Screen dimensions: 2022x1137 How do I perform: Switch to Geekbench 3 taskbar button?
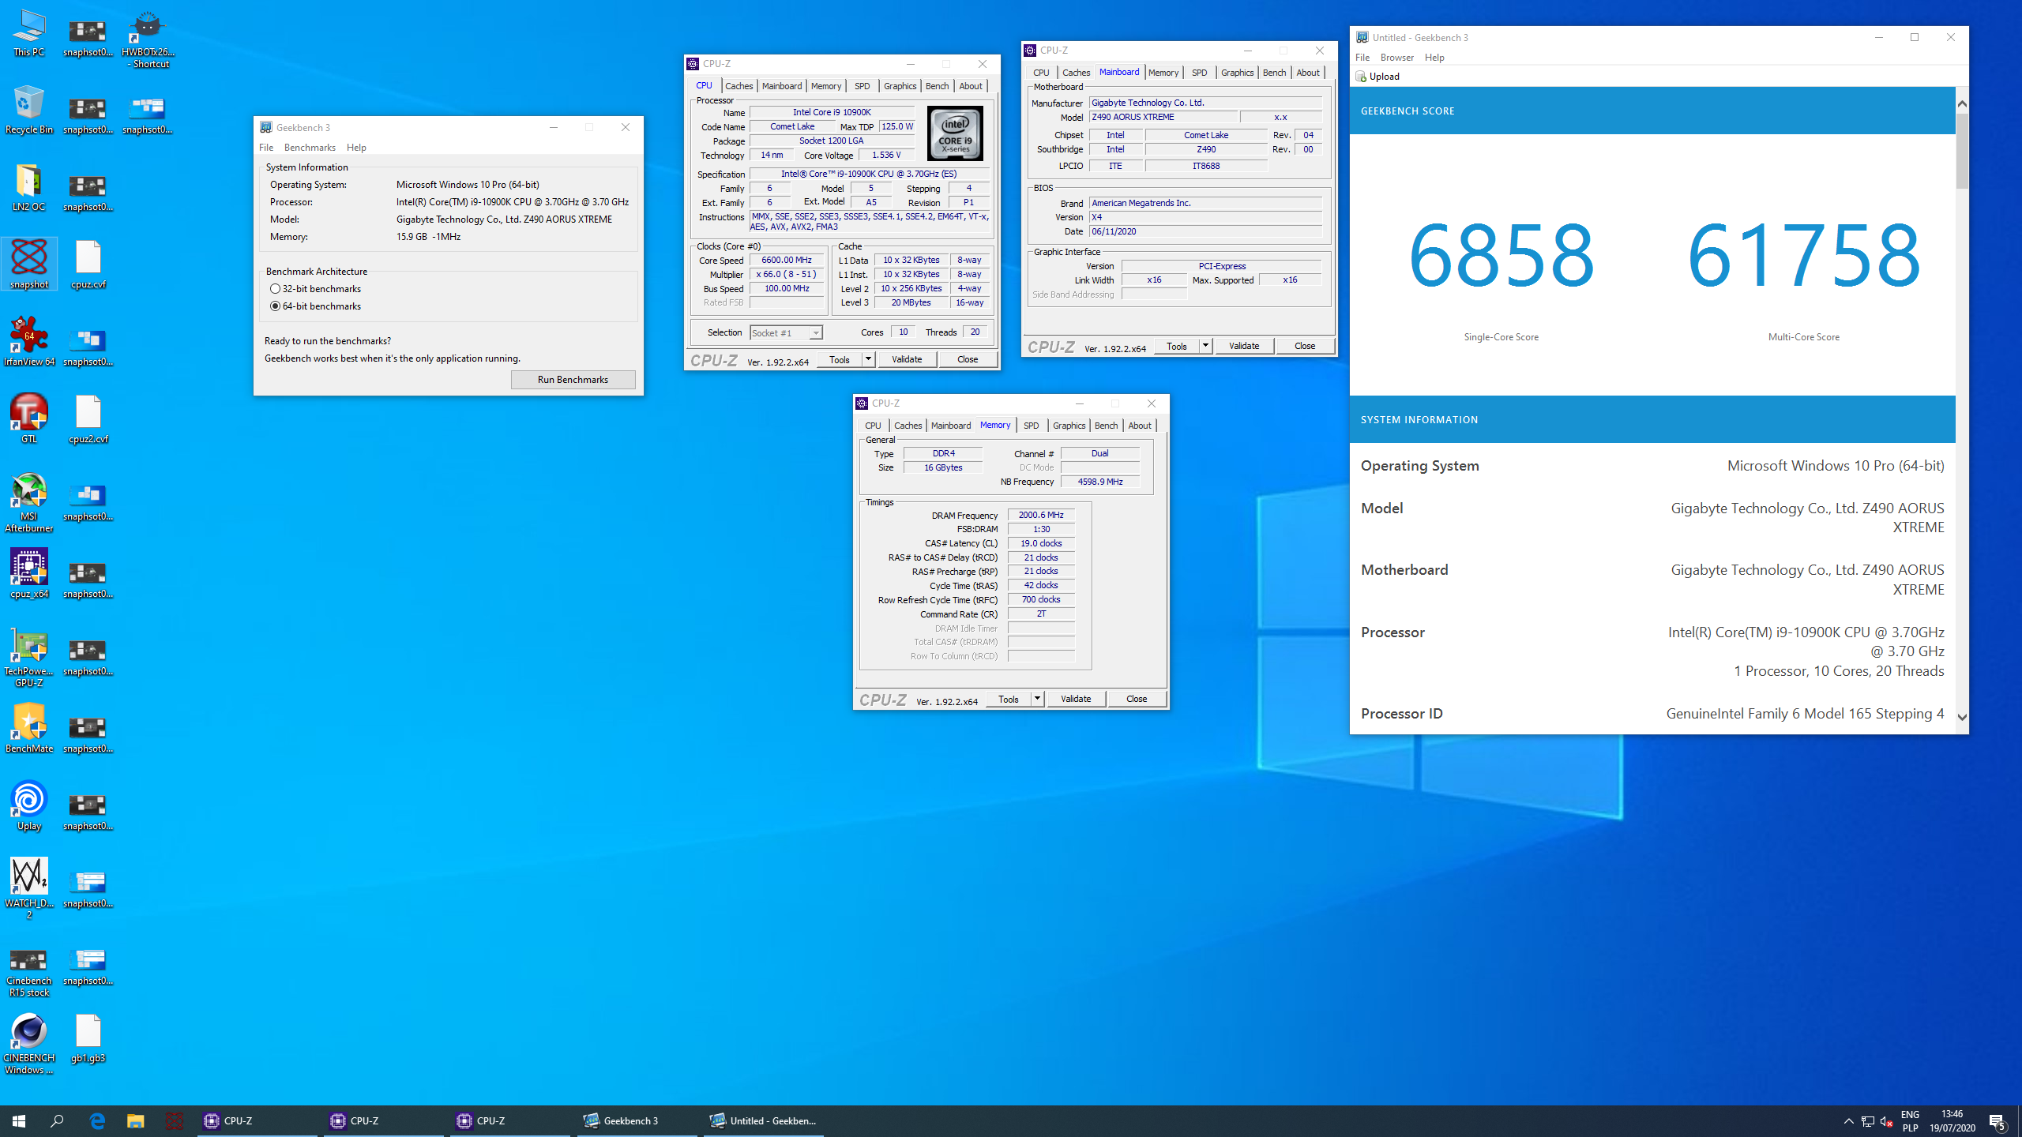637,1120
